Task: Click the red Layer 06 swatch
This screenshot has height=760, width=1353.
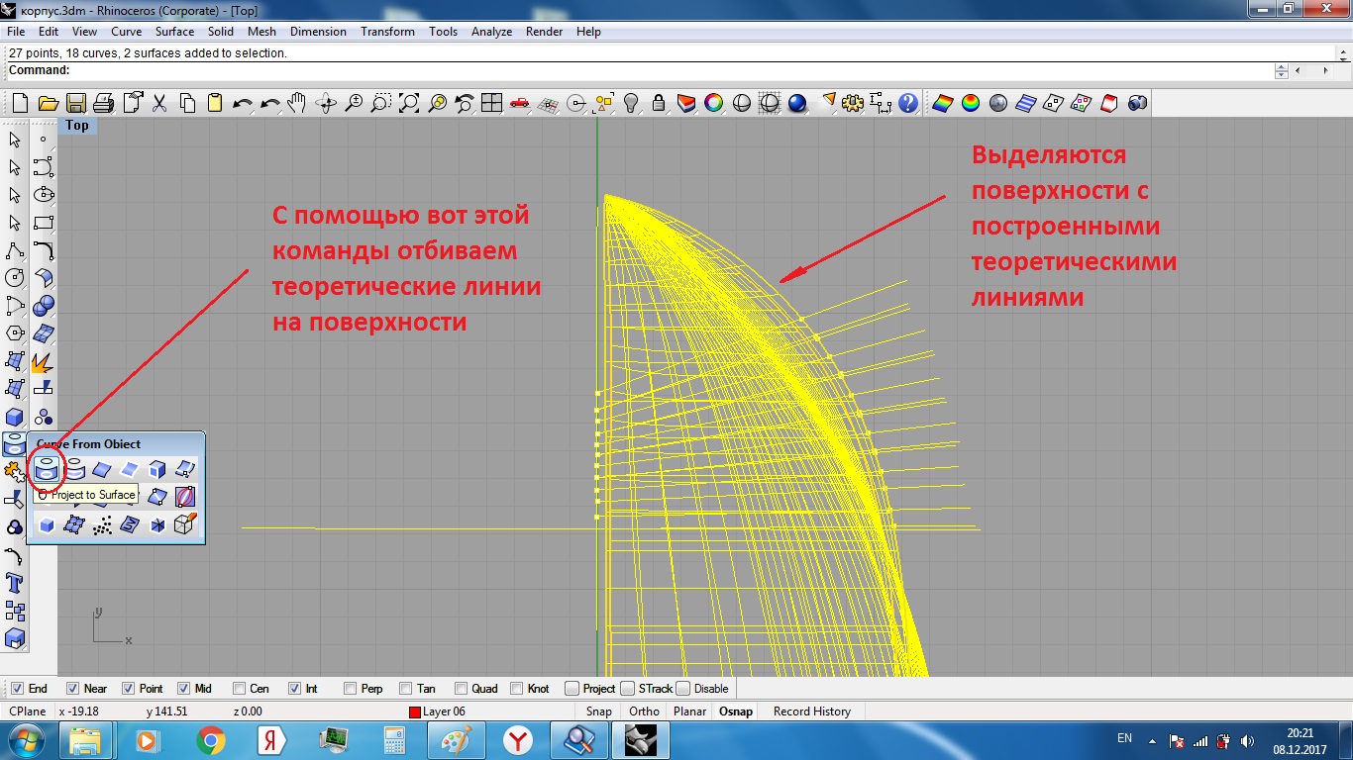Action: pos(415,712)
